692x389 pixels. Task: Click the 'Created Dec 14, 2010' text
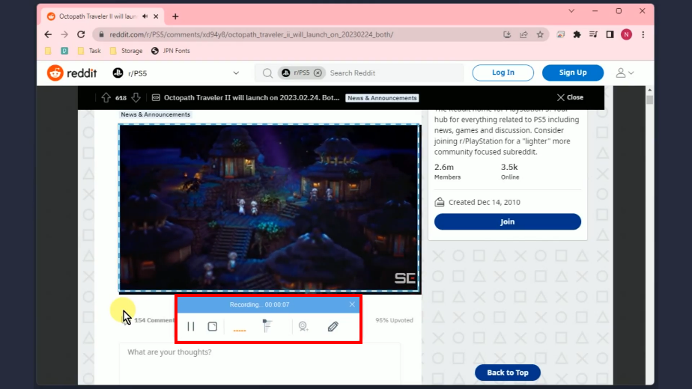484,202
